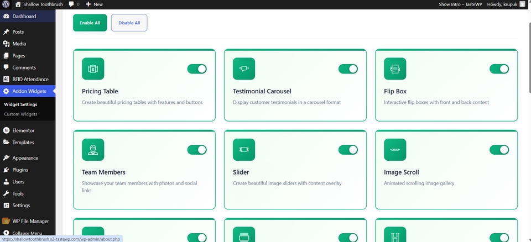531x242 pixels.
Task: Disable the Image Scroll toggle
Action: (x=499, y=150)
